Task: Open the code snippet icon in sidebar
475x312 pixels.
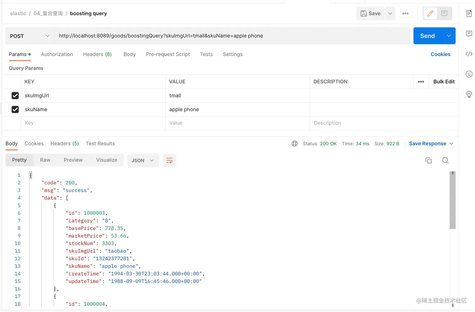Action: pyautogui.click(x=469, y=54)
